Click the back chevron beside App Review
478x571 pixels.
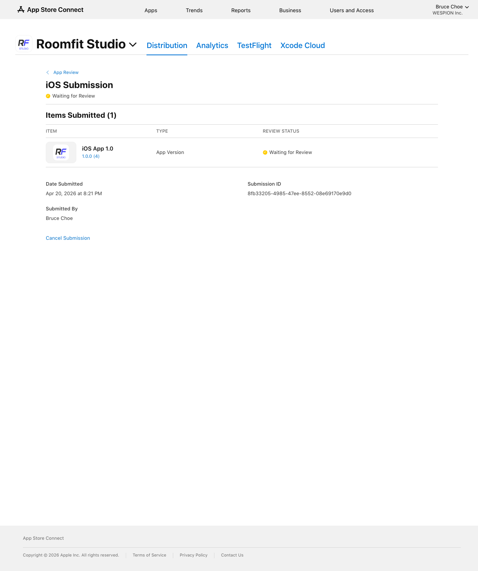(x=48, y=72)
